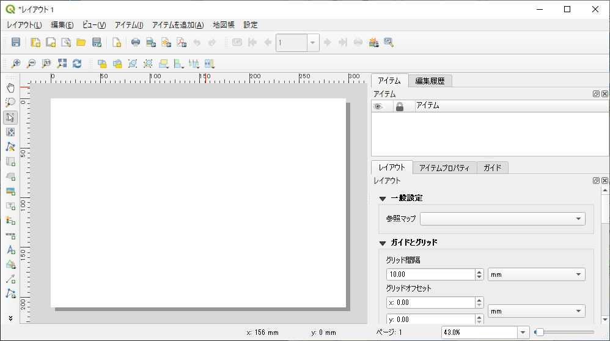Open the zoom level 43.0% dropdown
Viewport: 610px width, 341px height.
(523, 332)
